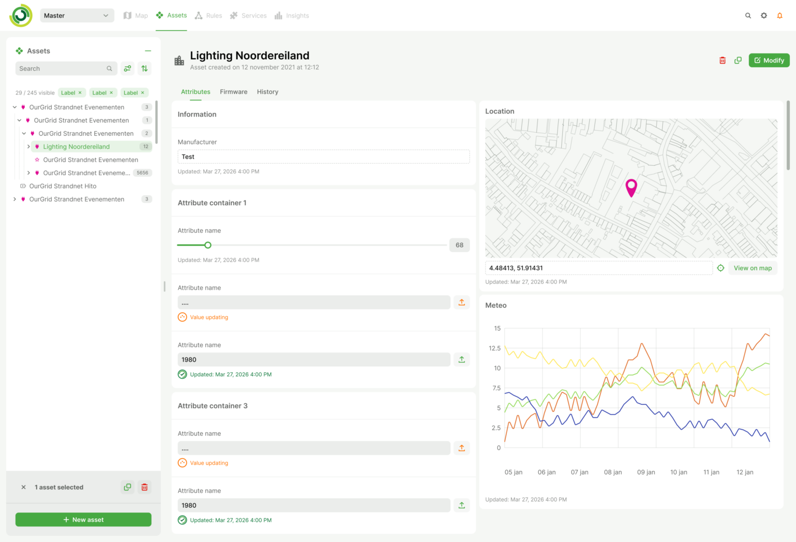Collapse the expanded top-level OurGrid Strandnet Evenementen group

tap(15, 107)
